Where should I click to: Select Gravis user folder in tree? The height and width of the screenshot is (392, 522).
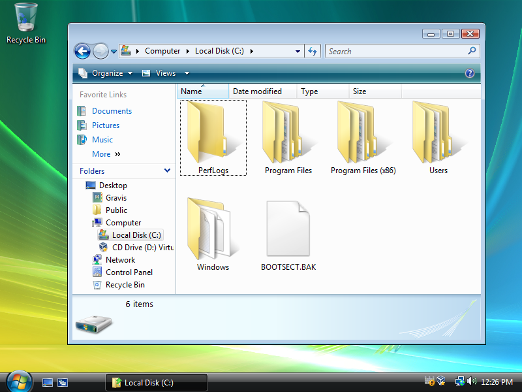pos(110,198)
